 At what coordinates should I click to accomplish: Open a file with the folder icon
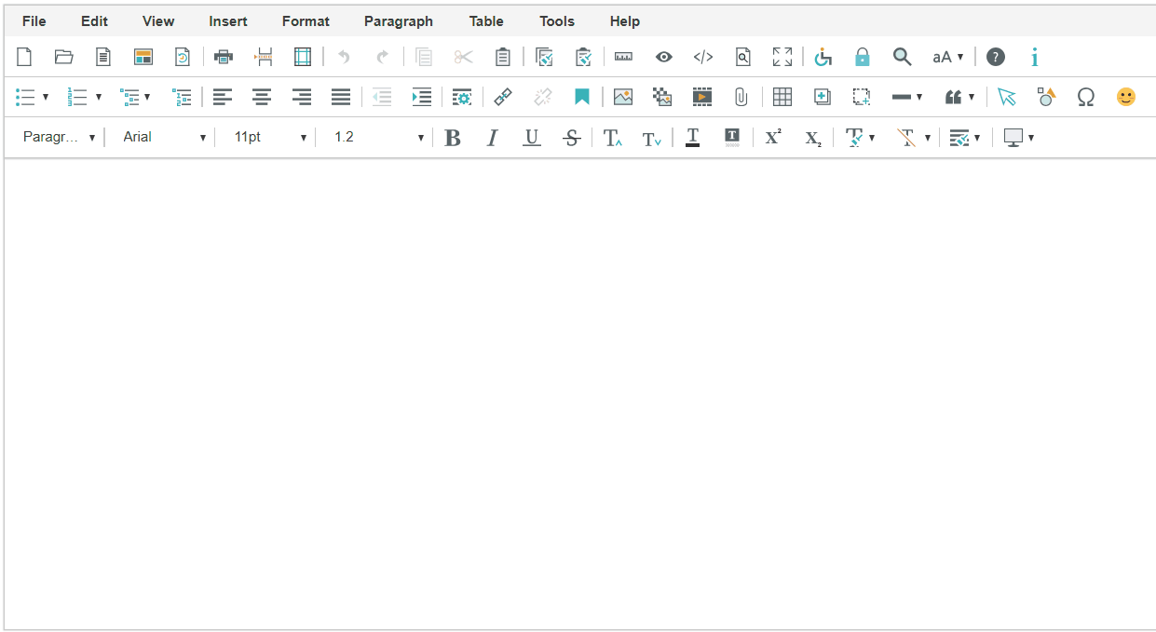(63, 57)
